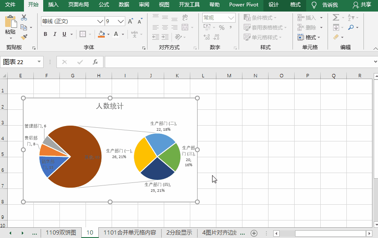This screenshot has height=238, width=378.
Task: Click the Increase Font Size icon
Action: (x=130, y=21)
